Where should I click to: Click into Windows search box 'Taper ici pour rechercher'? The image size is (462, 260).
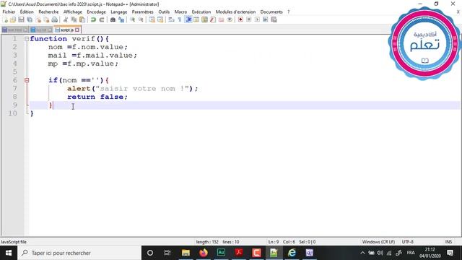click(79, 253)
